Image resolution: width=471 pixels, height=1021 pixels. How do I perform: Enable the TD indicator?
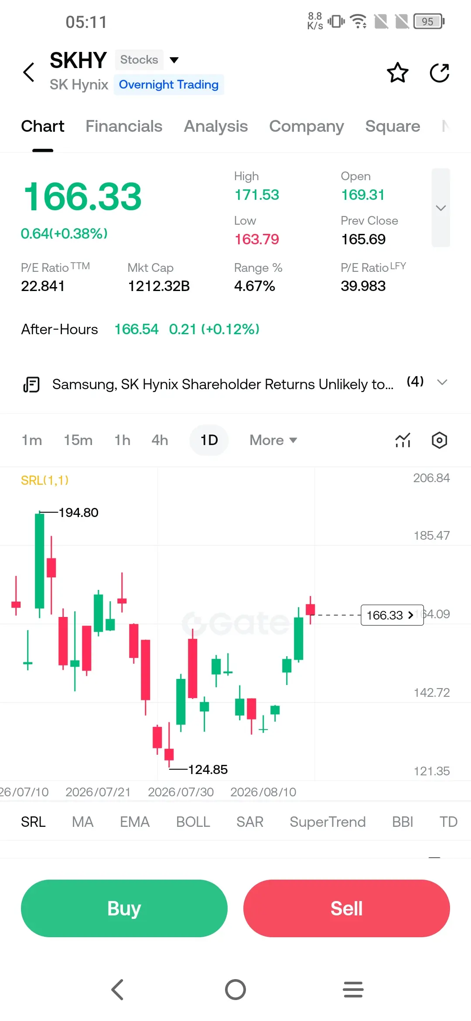coord(448,822)
